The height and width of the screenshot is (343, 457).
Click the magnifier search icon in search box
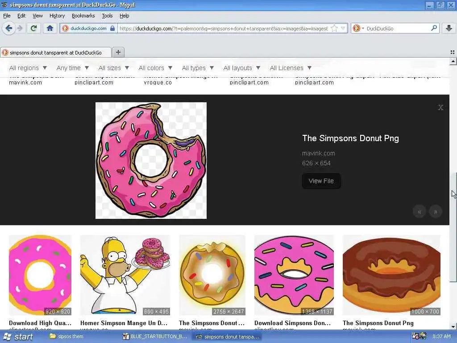(x=434, y=28)
